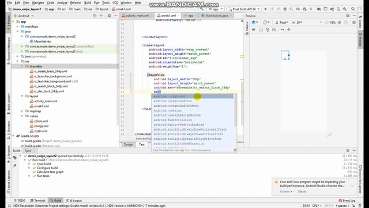369x208 pixels.
Task: Switch to the activity_main.xml editor tab
Action: pyautogui.click(x=137, y=16)
